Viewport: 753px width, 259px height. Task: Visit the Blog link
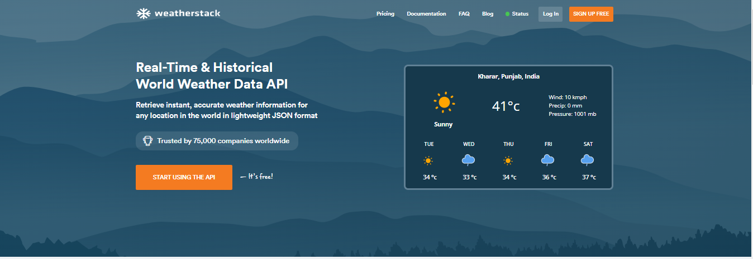[488, 14]
